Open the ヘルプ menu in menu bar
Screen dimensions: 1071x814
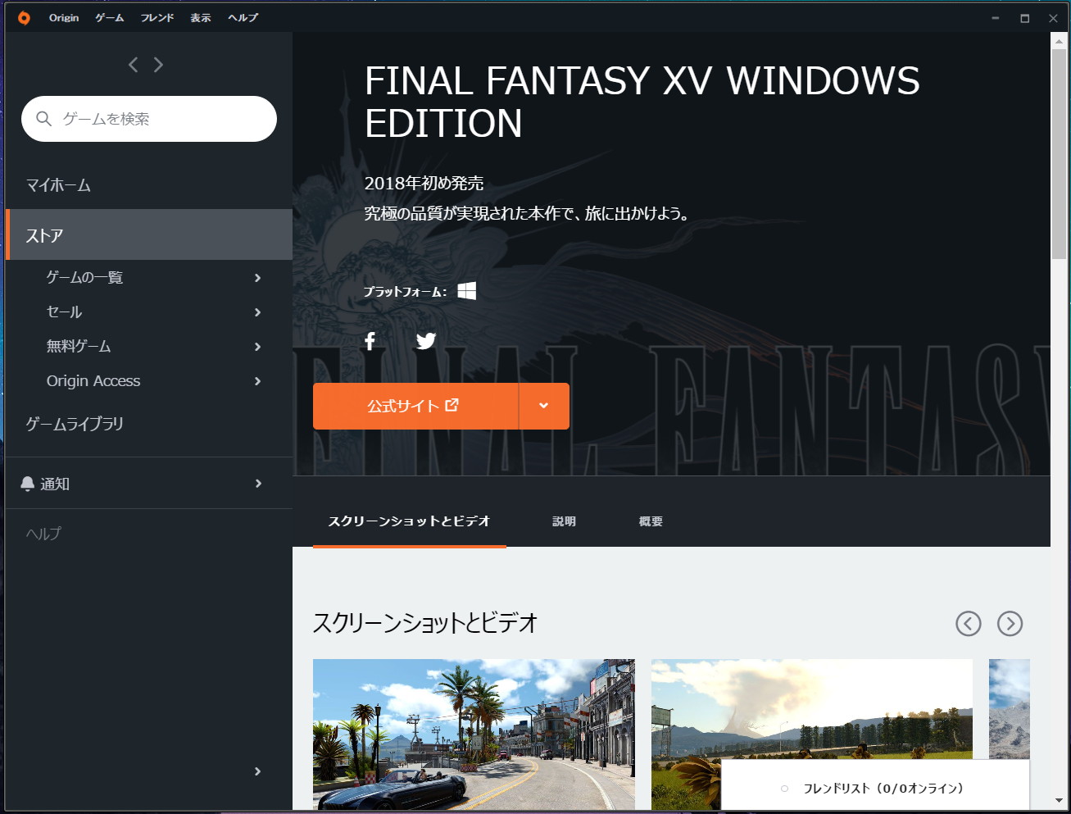click(x=243, y=18)
